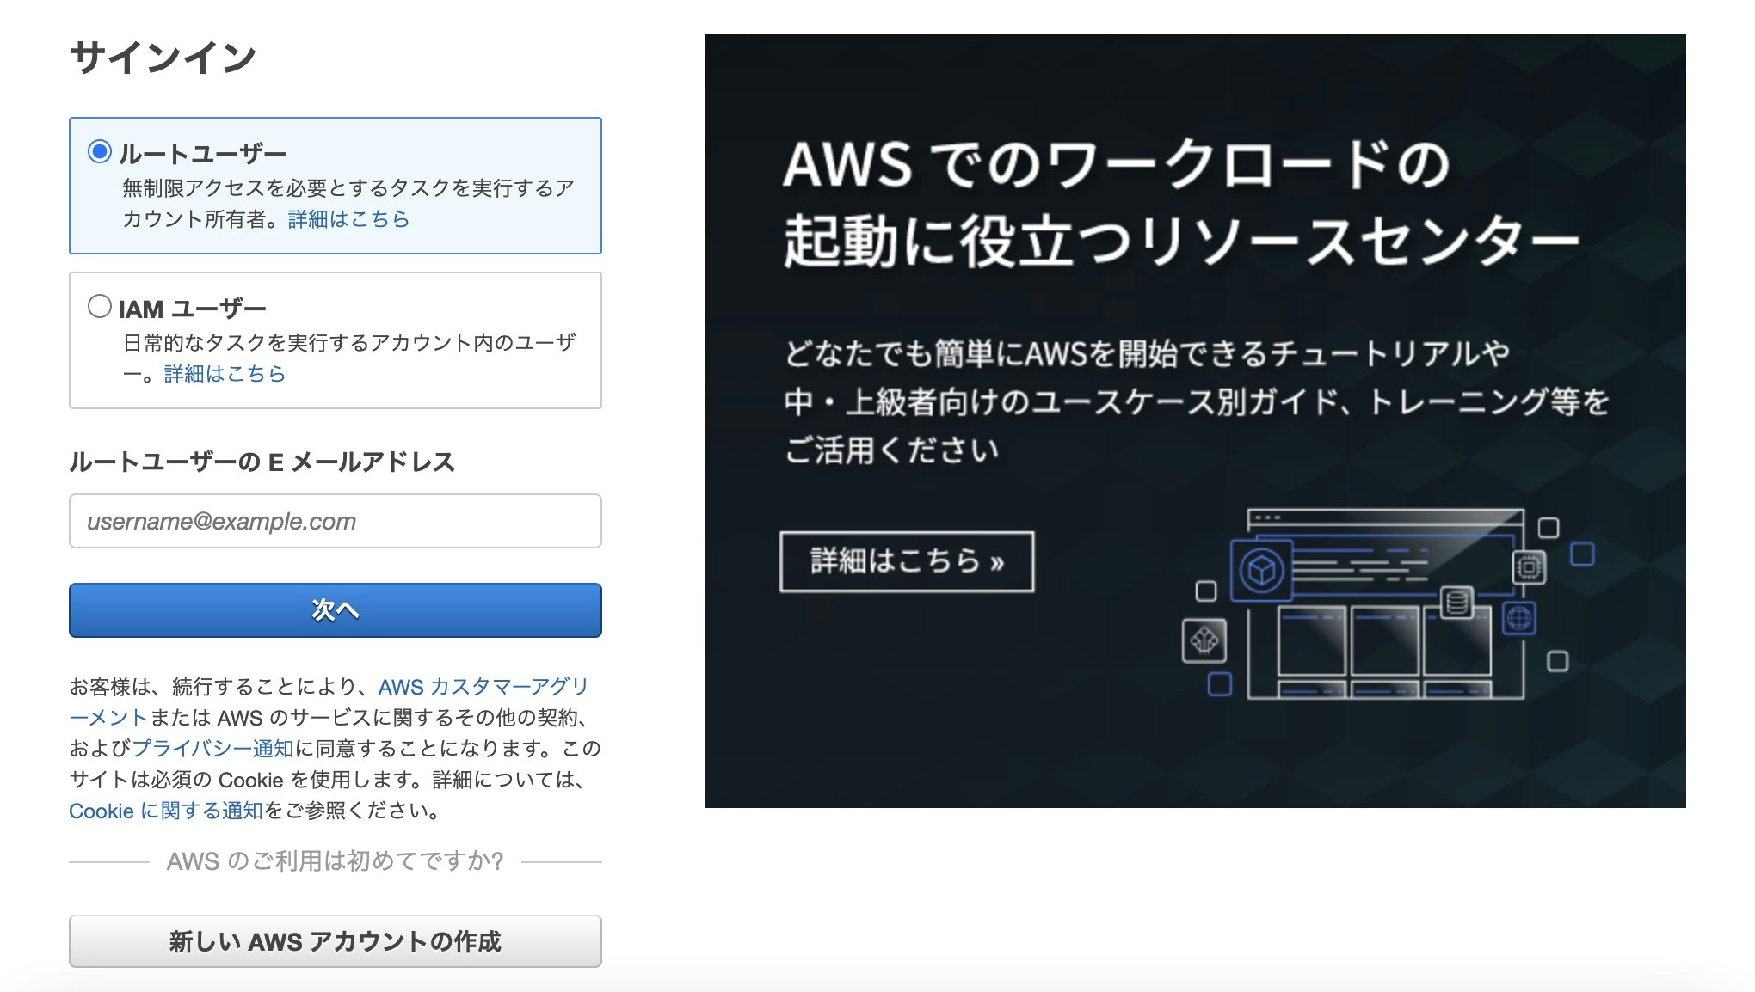The width and height of the screenshot is (1755, 992).
Task: Click the cube icon in the banner illustration
Action: click(1262, 568)
